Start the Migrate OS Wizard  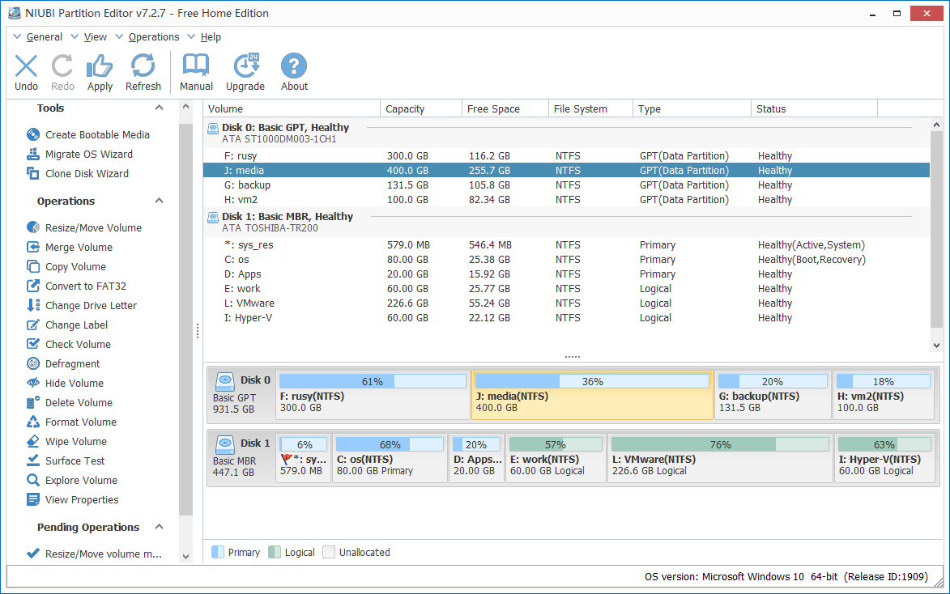pyautogui.click(x=88, y=155)
